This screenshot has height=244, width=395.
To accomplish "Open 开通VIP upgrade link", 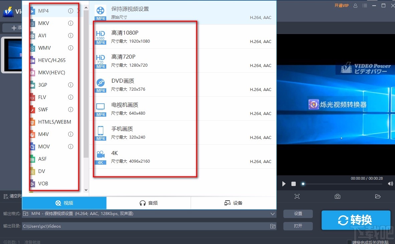I will [341, 6].
